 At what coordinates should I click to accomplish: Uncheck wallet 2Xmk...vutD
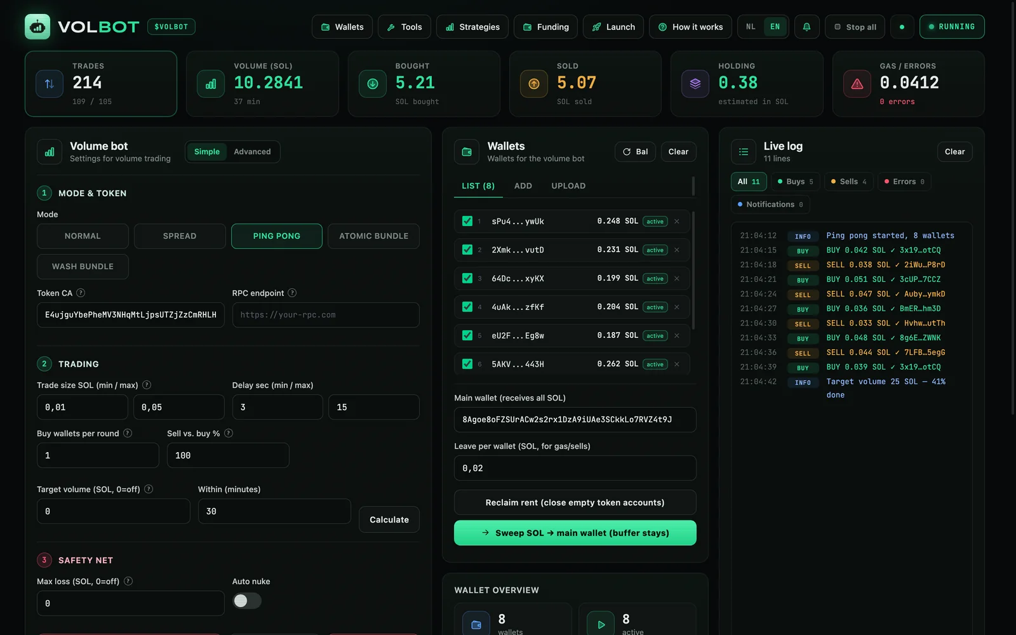click(467, 250)
